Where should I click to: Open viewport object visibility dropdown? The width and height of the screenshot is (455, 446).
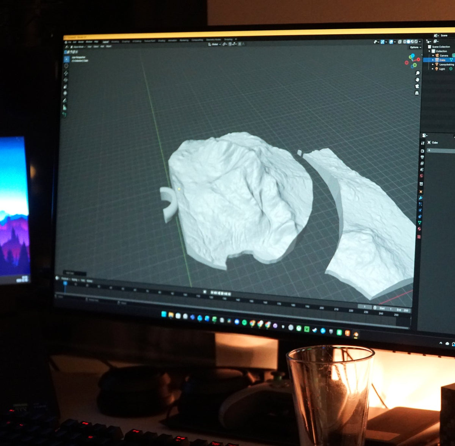click(377, 42)
